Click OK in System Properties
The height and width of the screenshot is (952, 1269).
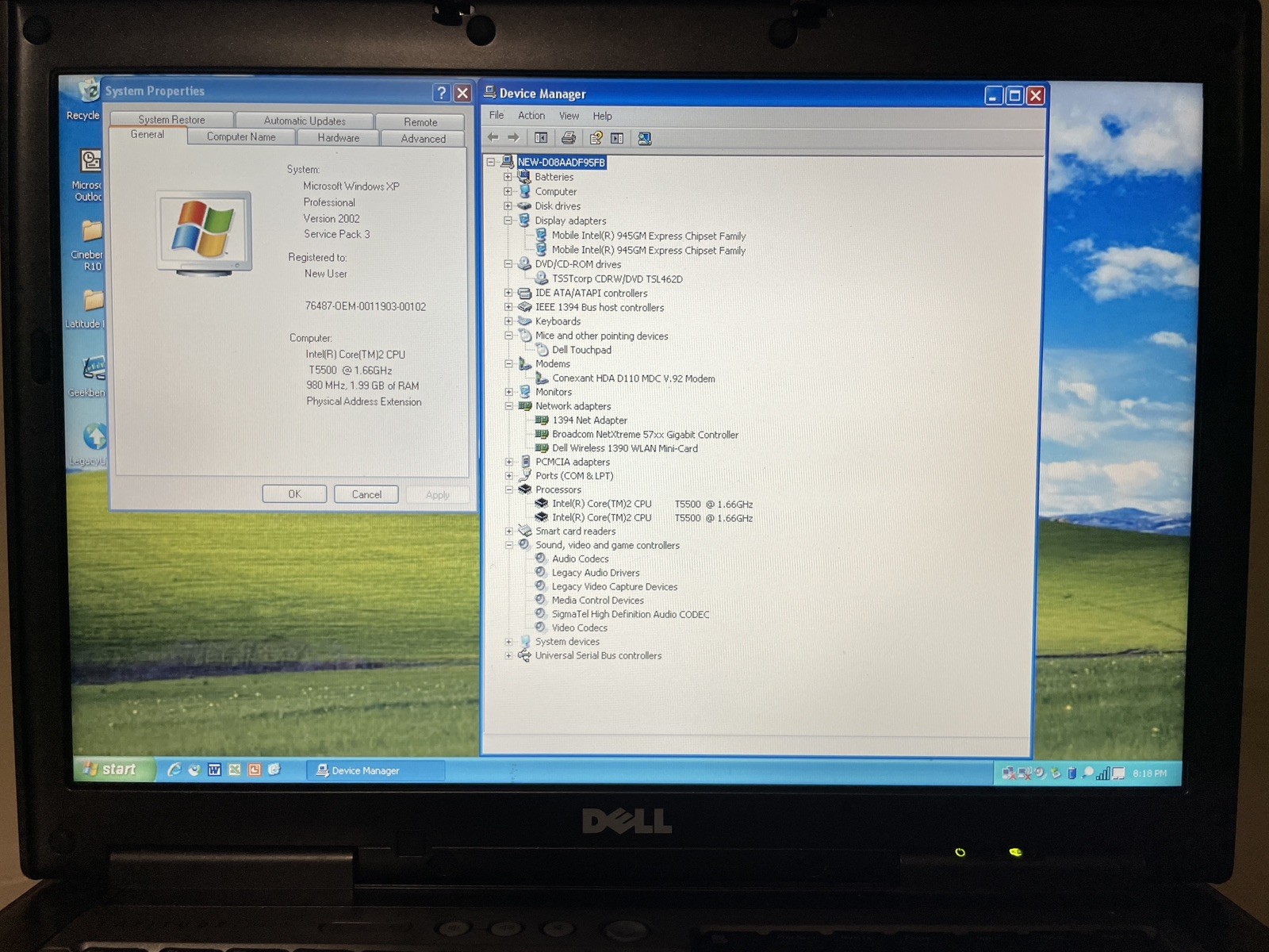click(x=294, y=493)
